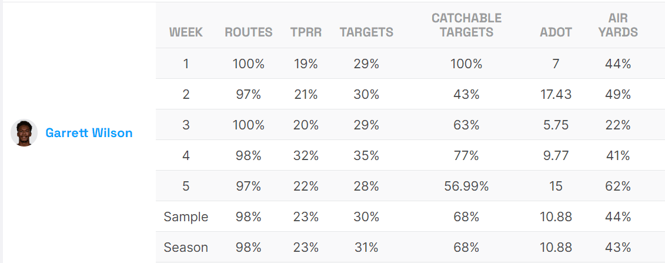Click Week 5 catchable targets 56.99%
Image resolution: width=665 pixels, height=263 pixels.
click(466, 186)
